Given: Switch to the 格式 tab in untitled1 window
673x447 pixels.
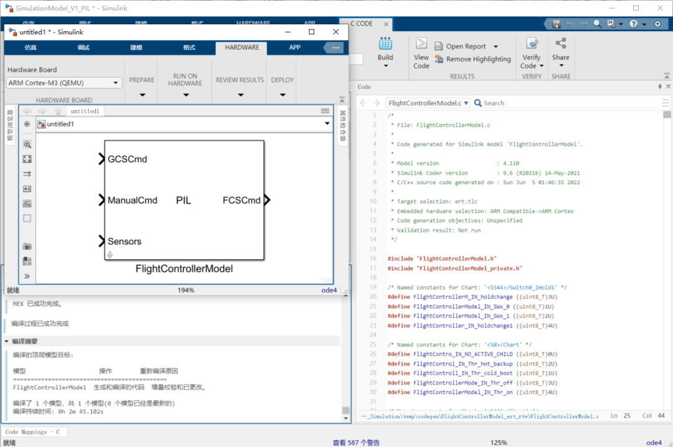Looking at the screenshot, I should click(189, 47).
